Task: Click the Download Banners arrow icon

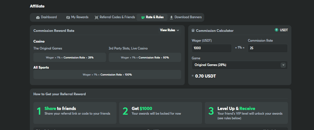Action: click(x=171, y=17)
